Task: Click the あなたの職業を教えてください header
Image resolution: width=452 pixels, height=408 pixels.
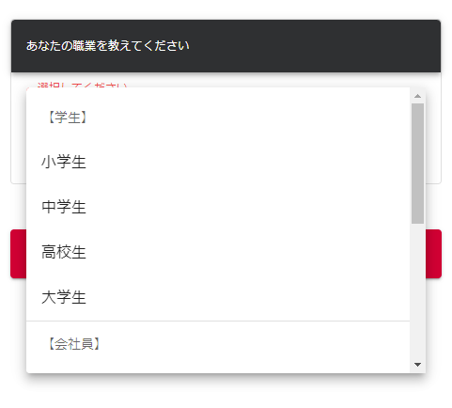Action: click(x=108, y=46)
